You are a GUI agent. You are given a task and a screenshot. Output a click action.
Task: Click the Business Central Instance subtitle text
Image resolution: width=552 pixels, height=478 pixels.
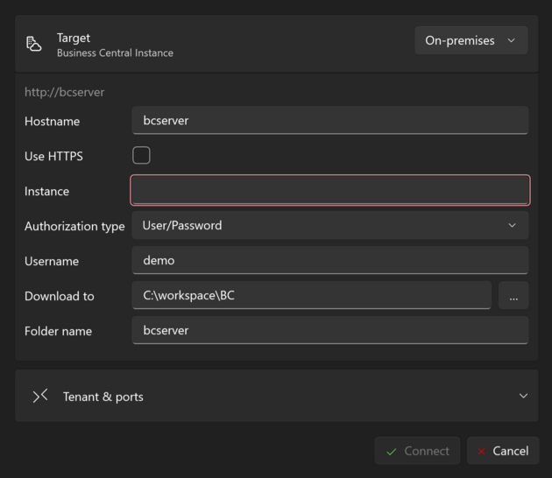coord(115,53)
